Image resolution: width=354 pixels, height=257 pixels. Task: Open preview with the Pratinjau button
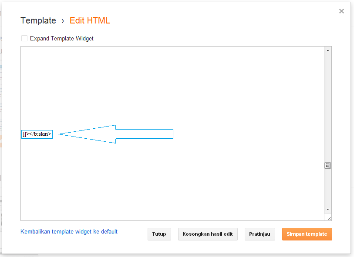coord(260,234)
